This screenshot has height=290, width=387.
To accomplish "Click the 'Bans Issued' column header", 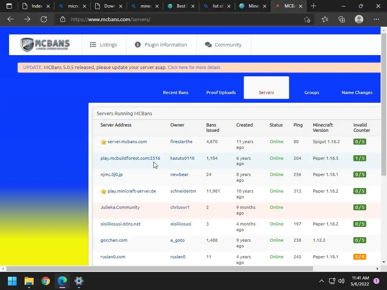I will click(213, 128).
